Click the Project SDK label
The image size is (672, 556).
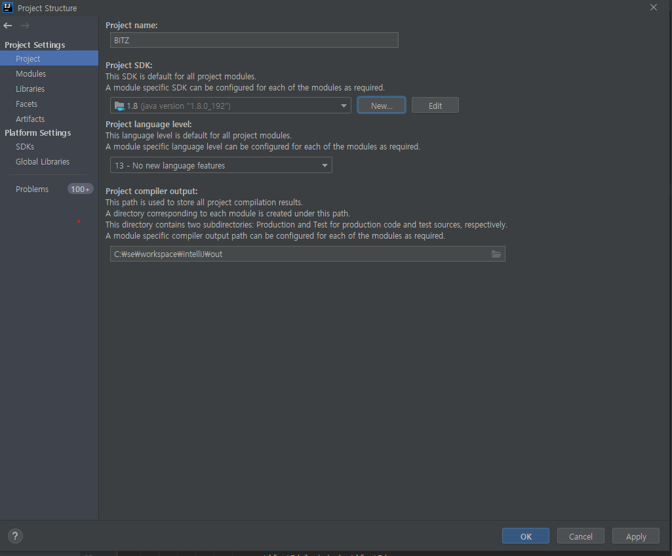point(128,65)
